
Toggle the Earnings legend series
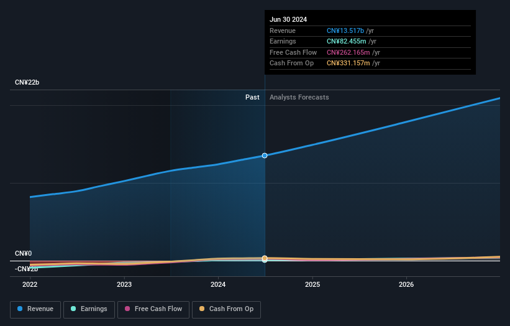point(89,309)
